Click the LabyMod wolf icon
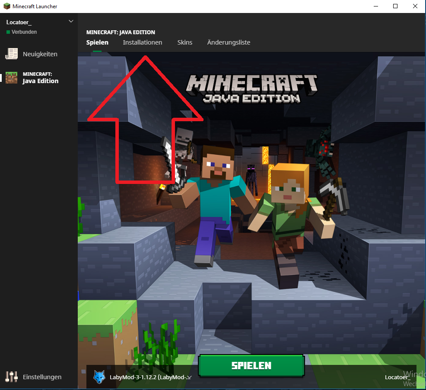Viewport: 426px width, 390px height. coord(99,377)
